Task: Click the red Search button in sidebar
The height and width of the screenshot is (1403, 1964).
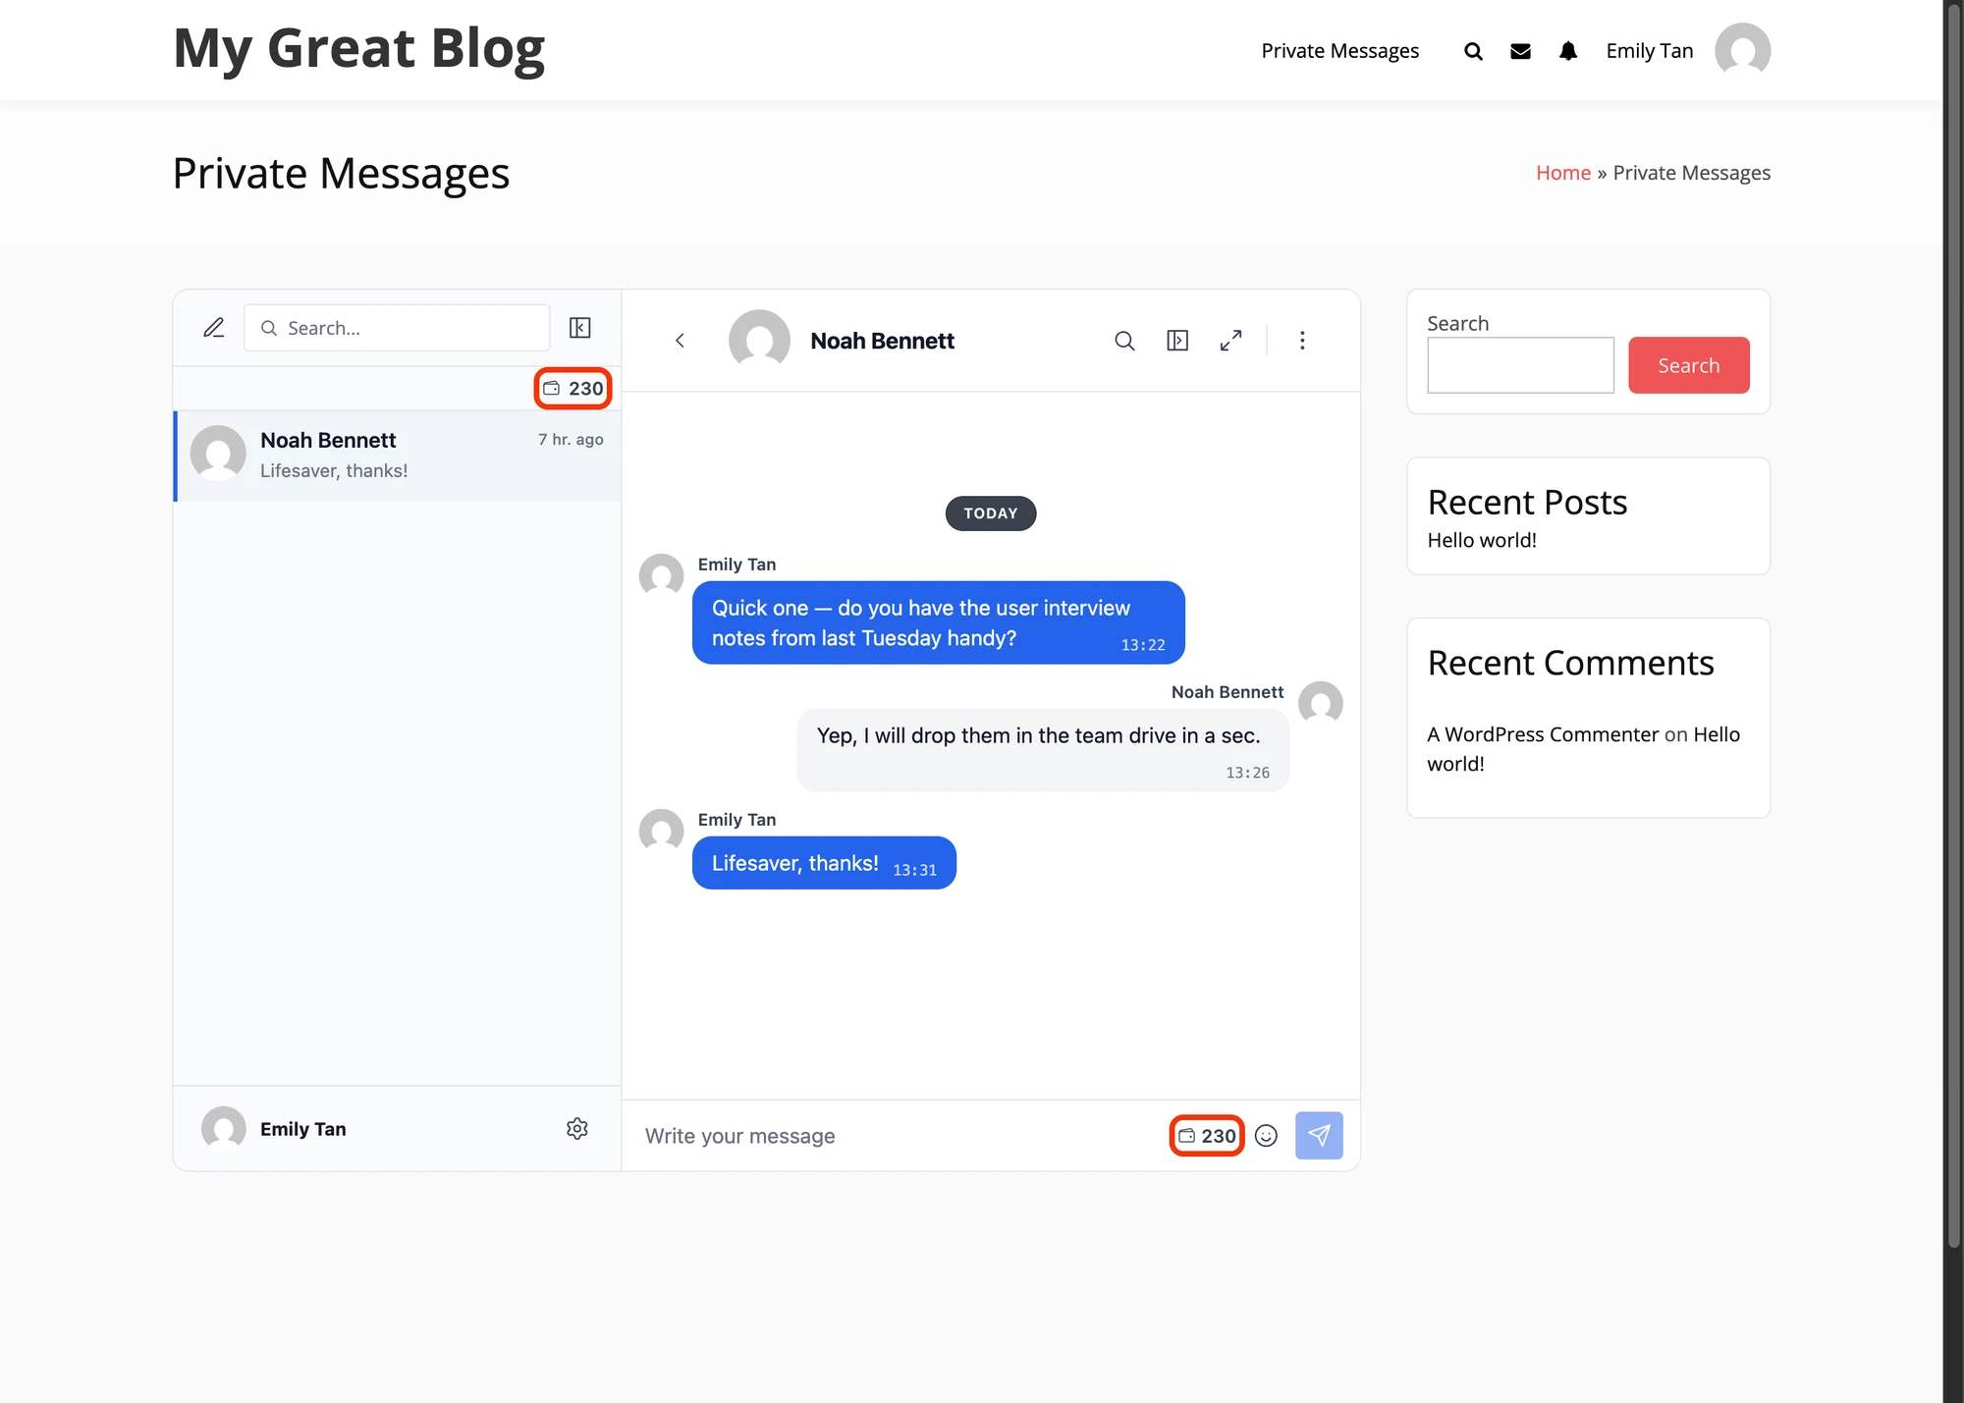Action: coord(1688,365)
